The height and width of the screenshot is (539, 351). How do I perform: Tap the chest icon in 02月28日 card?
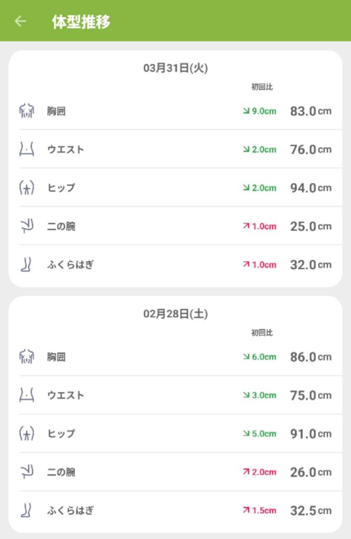click(x=26, y=357)
